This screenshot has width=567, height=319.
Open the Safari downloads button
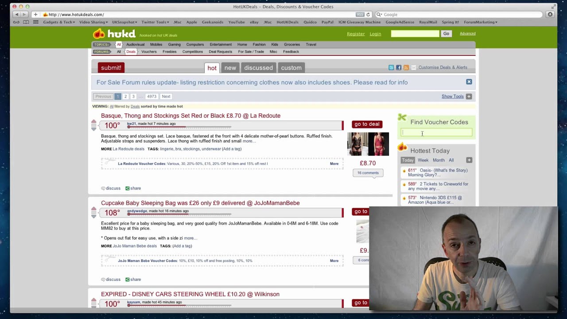tap(550, 15)
